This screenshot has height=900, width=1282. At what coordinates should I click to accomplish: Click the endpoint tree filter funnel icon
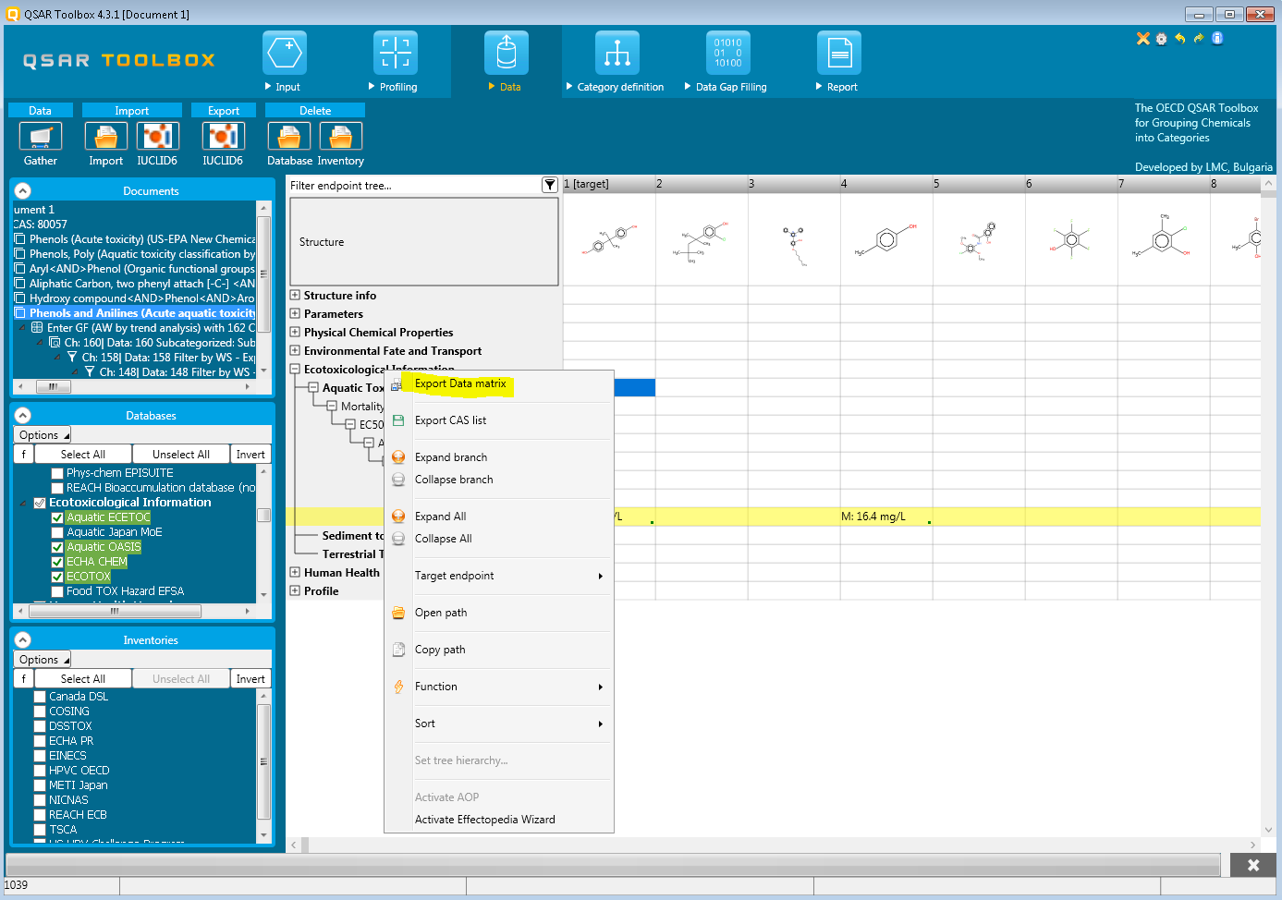coord(550,186)
